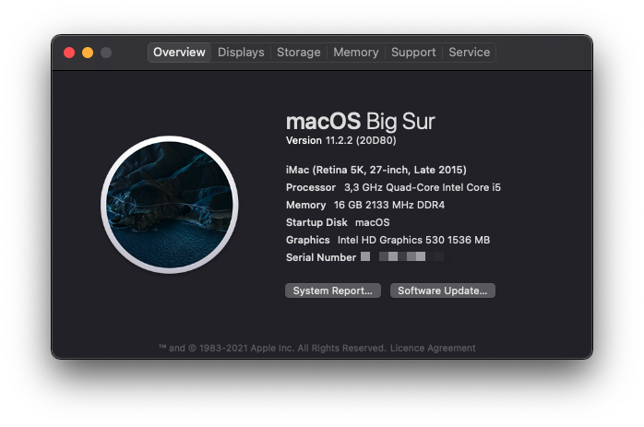Click the macOS Big Sur title
Viewport: 644px width, 427px height.
click(360, 122)
